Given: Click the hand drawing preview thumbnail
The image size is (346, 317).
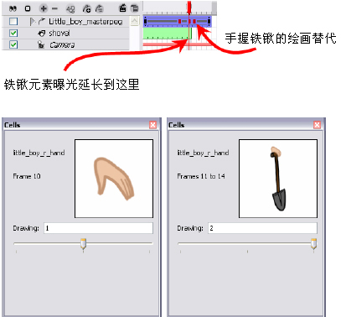Looking at the screenshot, I should click(x=114, y=179).
